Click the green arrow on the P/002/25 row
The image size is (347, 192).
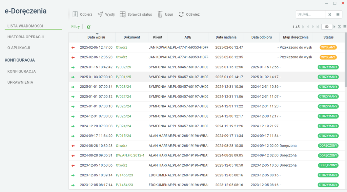coord(73,67)
